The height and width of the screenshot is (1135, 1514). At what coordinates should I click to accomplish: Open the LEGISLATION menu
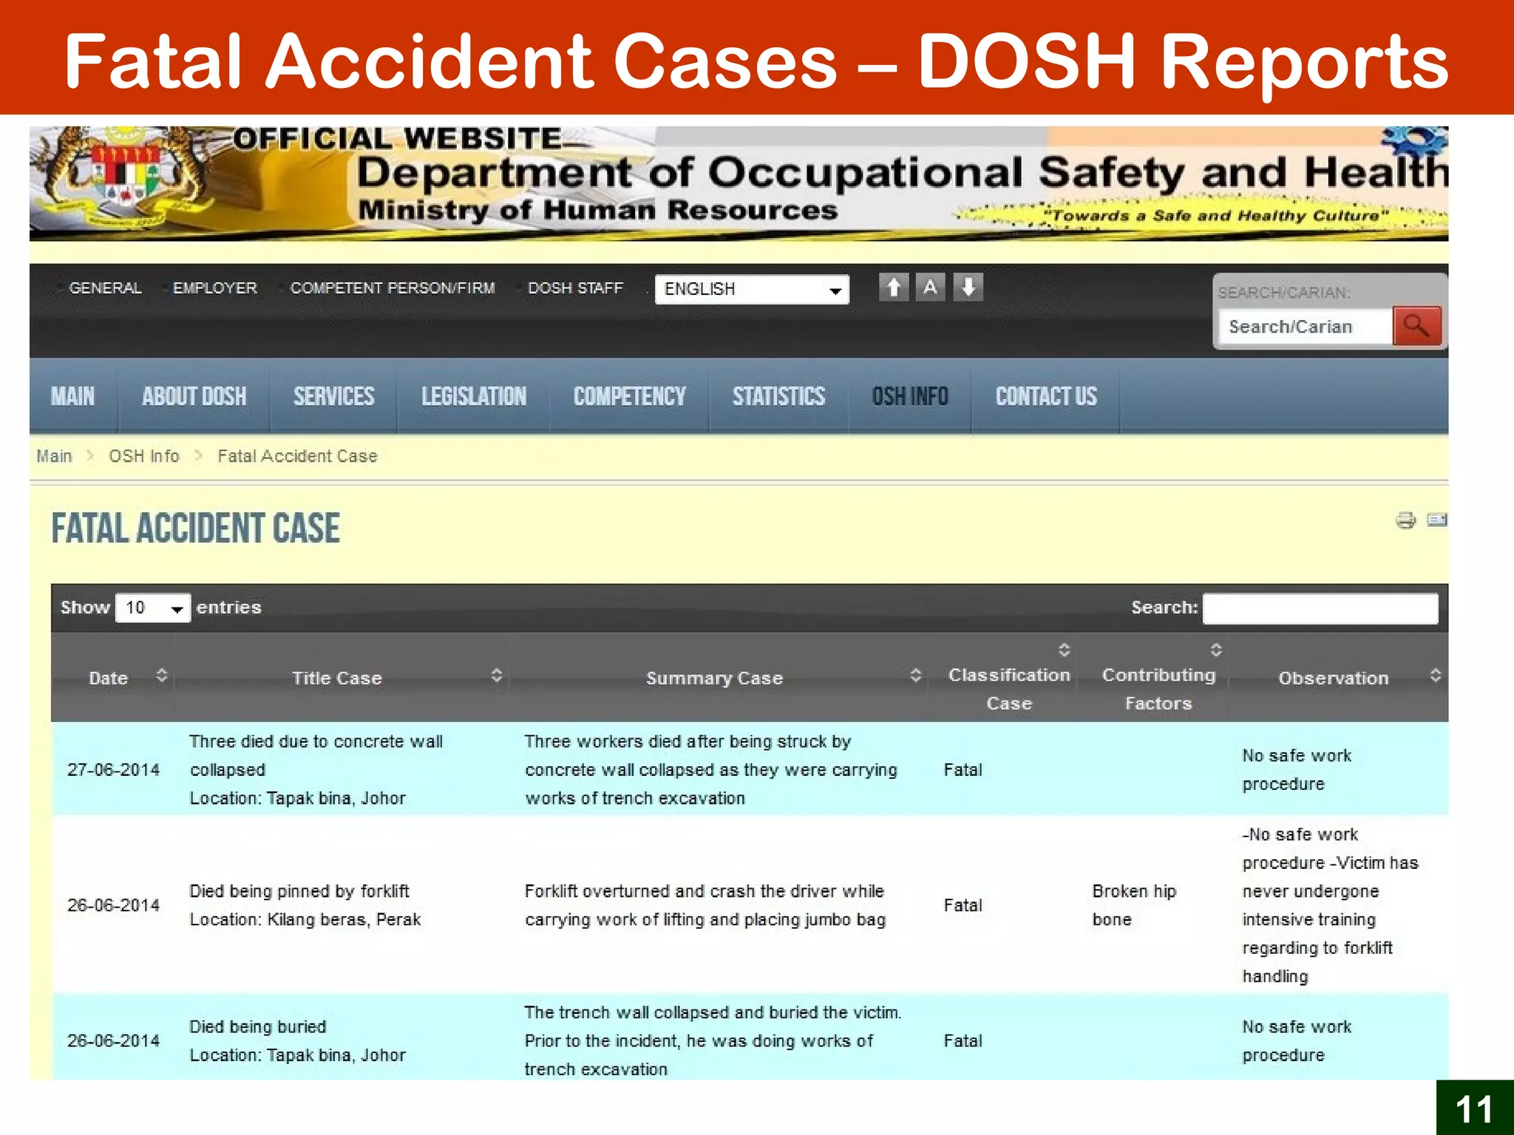(x=474, y=396)
